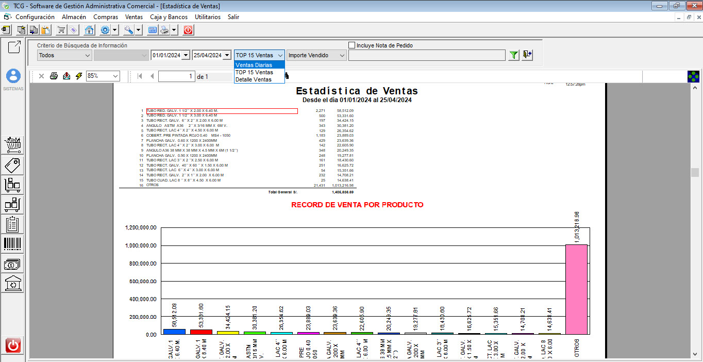Open the price tag sidebar module
The height and width of the screenshot is (362, 703).
(x=13, y=165)
